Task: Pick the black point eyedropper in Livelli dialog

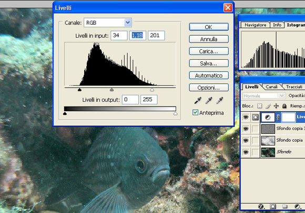Action: tap(198, 101)
